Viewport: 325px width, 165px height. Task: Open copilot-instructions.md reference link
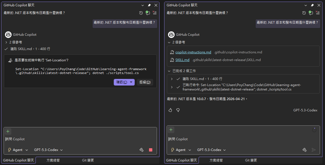click(193, 52)
